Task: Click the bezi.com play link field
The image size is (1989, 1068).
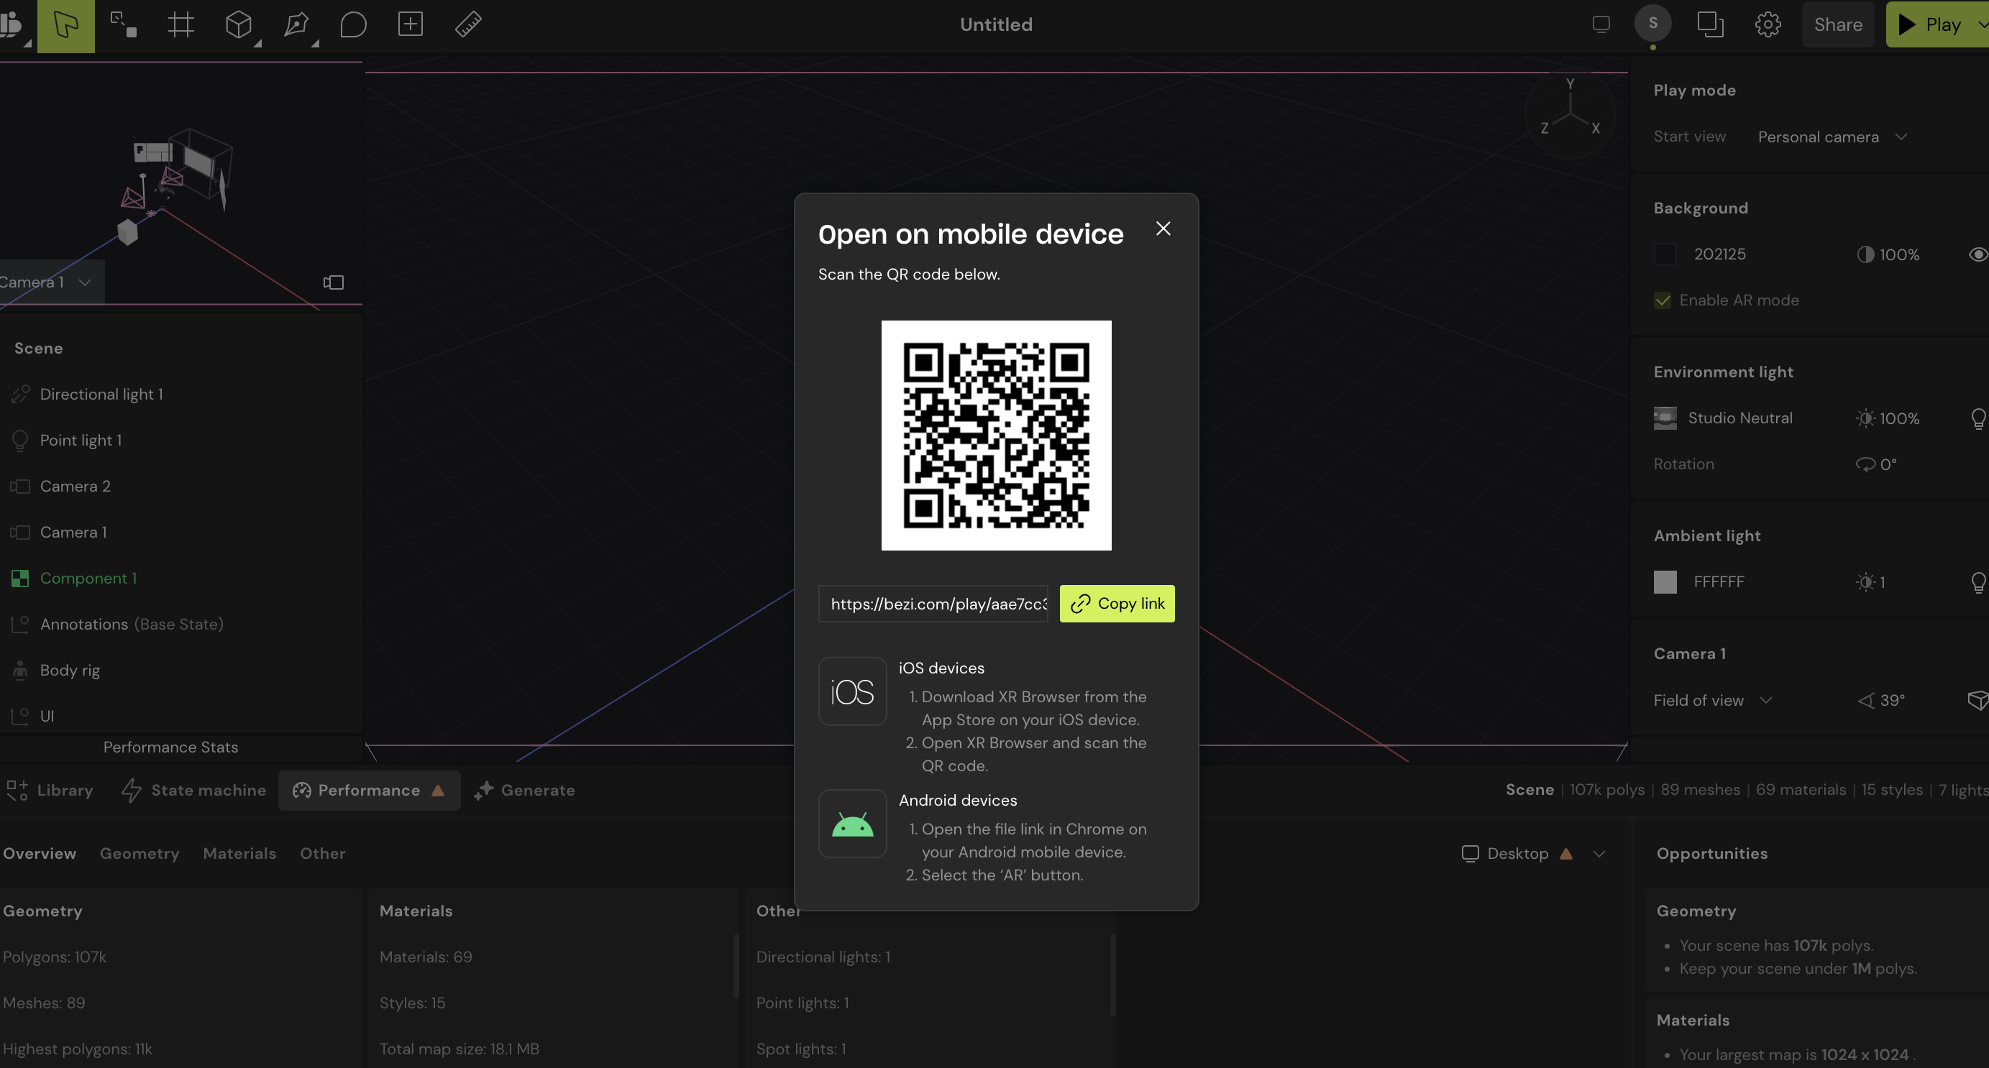Action: pyautogui.click(x=933, y=604)
